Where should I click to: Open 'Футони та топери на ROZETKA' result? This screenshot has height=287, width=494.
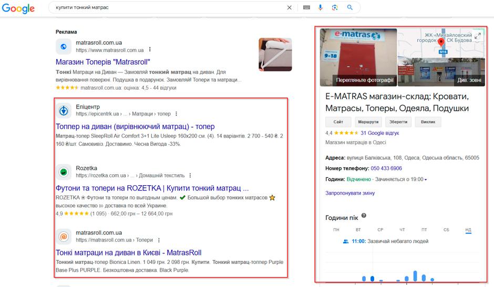[x=152, y=188]
